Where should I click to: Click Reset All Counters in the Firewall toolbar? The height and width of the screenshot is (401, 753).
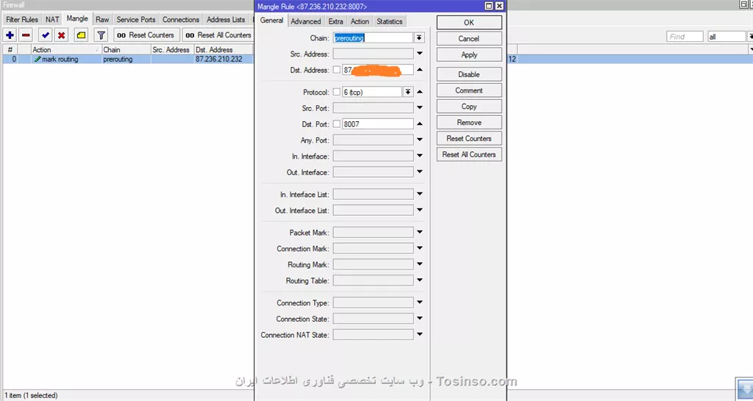(x=218, y=35)
